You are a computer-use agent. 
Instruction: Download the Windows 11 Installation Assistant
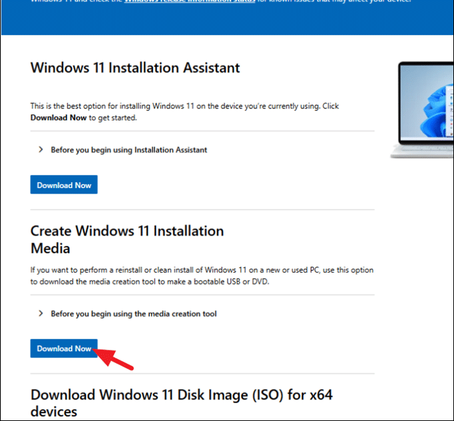[x=64, y=185]
